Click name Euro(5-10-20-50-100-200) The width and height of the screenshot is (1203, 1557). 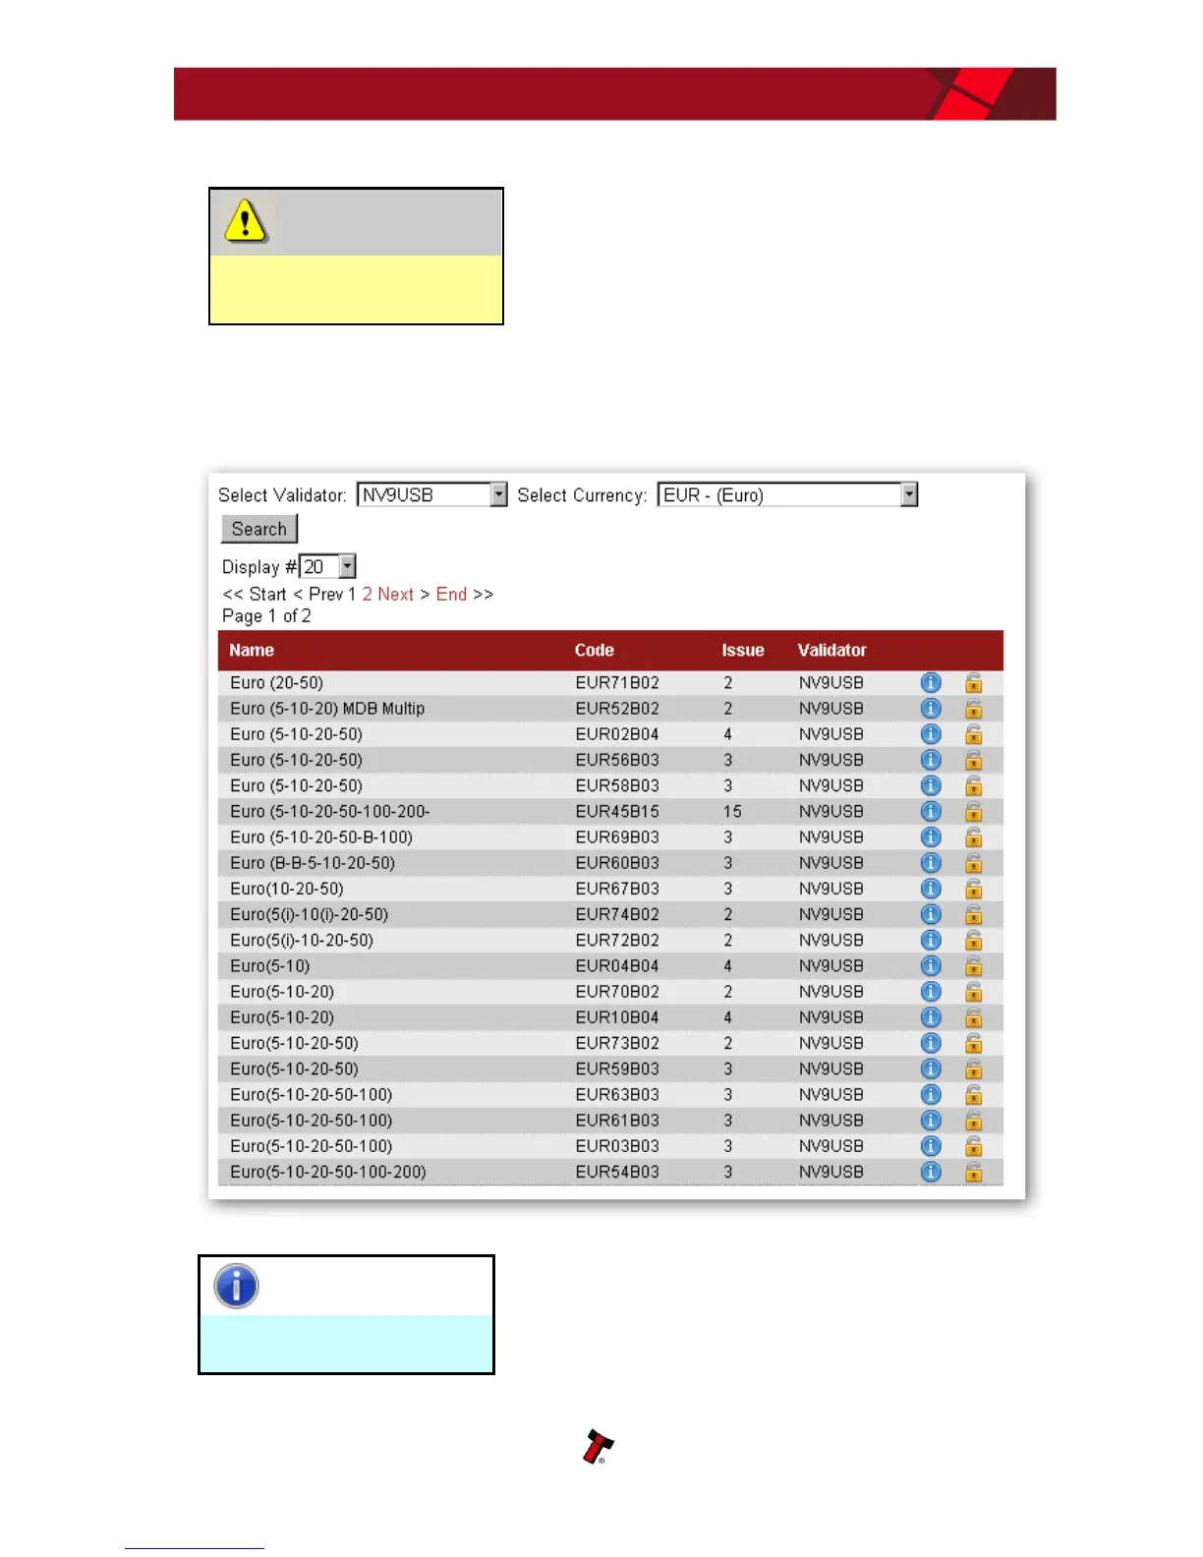328,1172
